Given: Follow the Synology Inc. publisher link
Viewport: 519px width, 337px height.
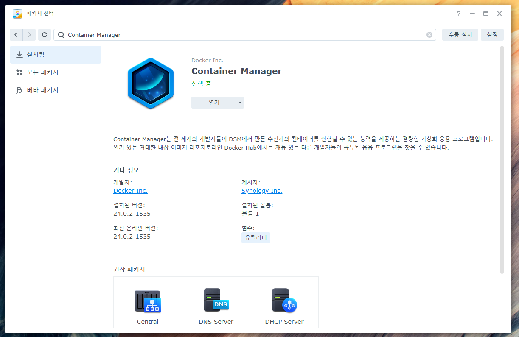Looking at the screenshot, I should coord(261,191).
